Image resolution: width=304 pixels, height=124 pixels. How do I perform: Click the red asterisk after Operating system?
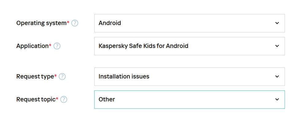coord(68,22)
